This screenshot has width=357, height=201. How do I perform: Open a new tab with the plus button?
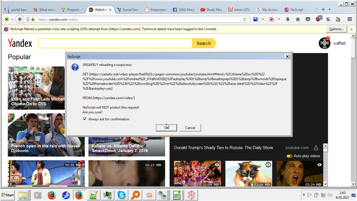tap(323, 9)
